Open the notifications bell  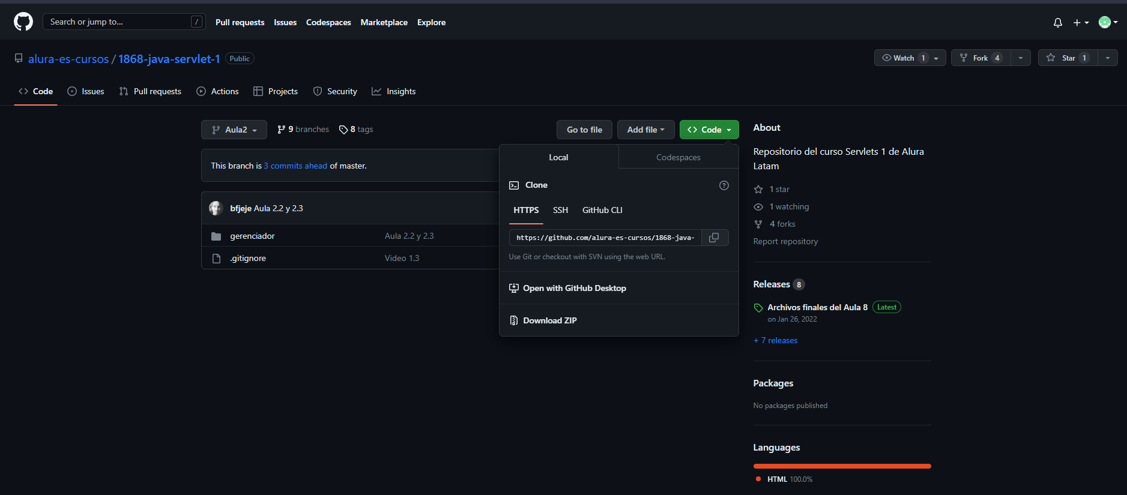1057,22
